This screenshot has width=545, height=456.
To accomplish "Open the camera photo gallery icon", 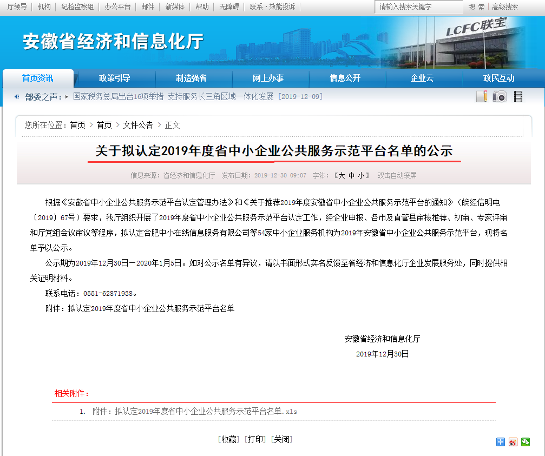I will (499, 97).
